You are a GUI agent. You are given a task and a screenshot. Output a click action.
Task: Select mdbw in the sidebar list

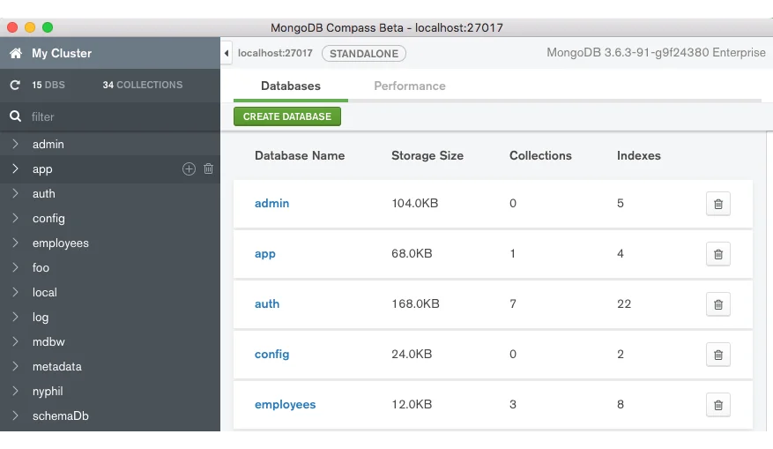(48, 341)
